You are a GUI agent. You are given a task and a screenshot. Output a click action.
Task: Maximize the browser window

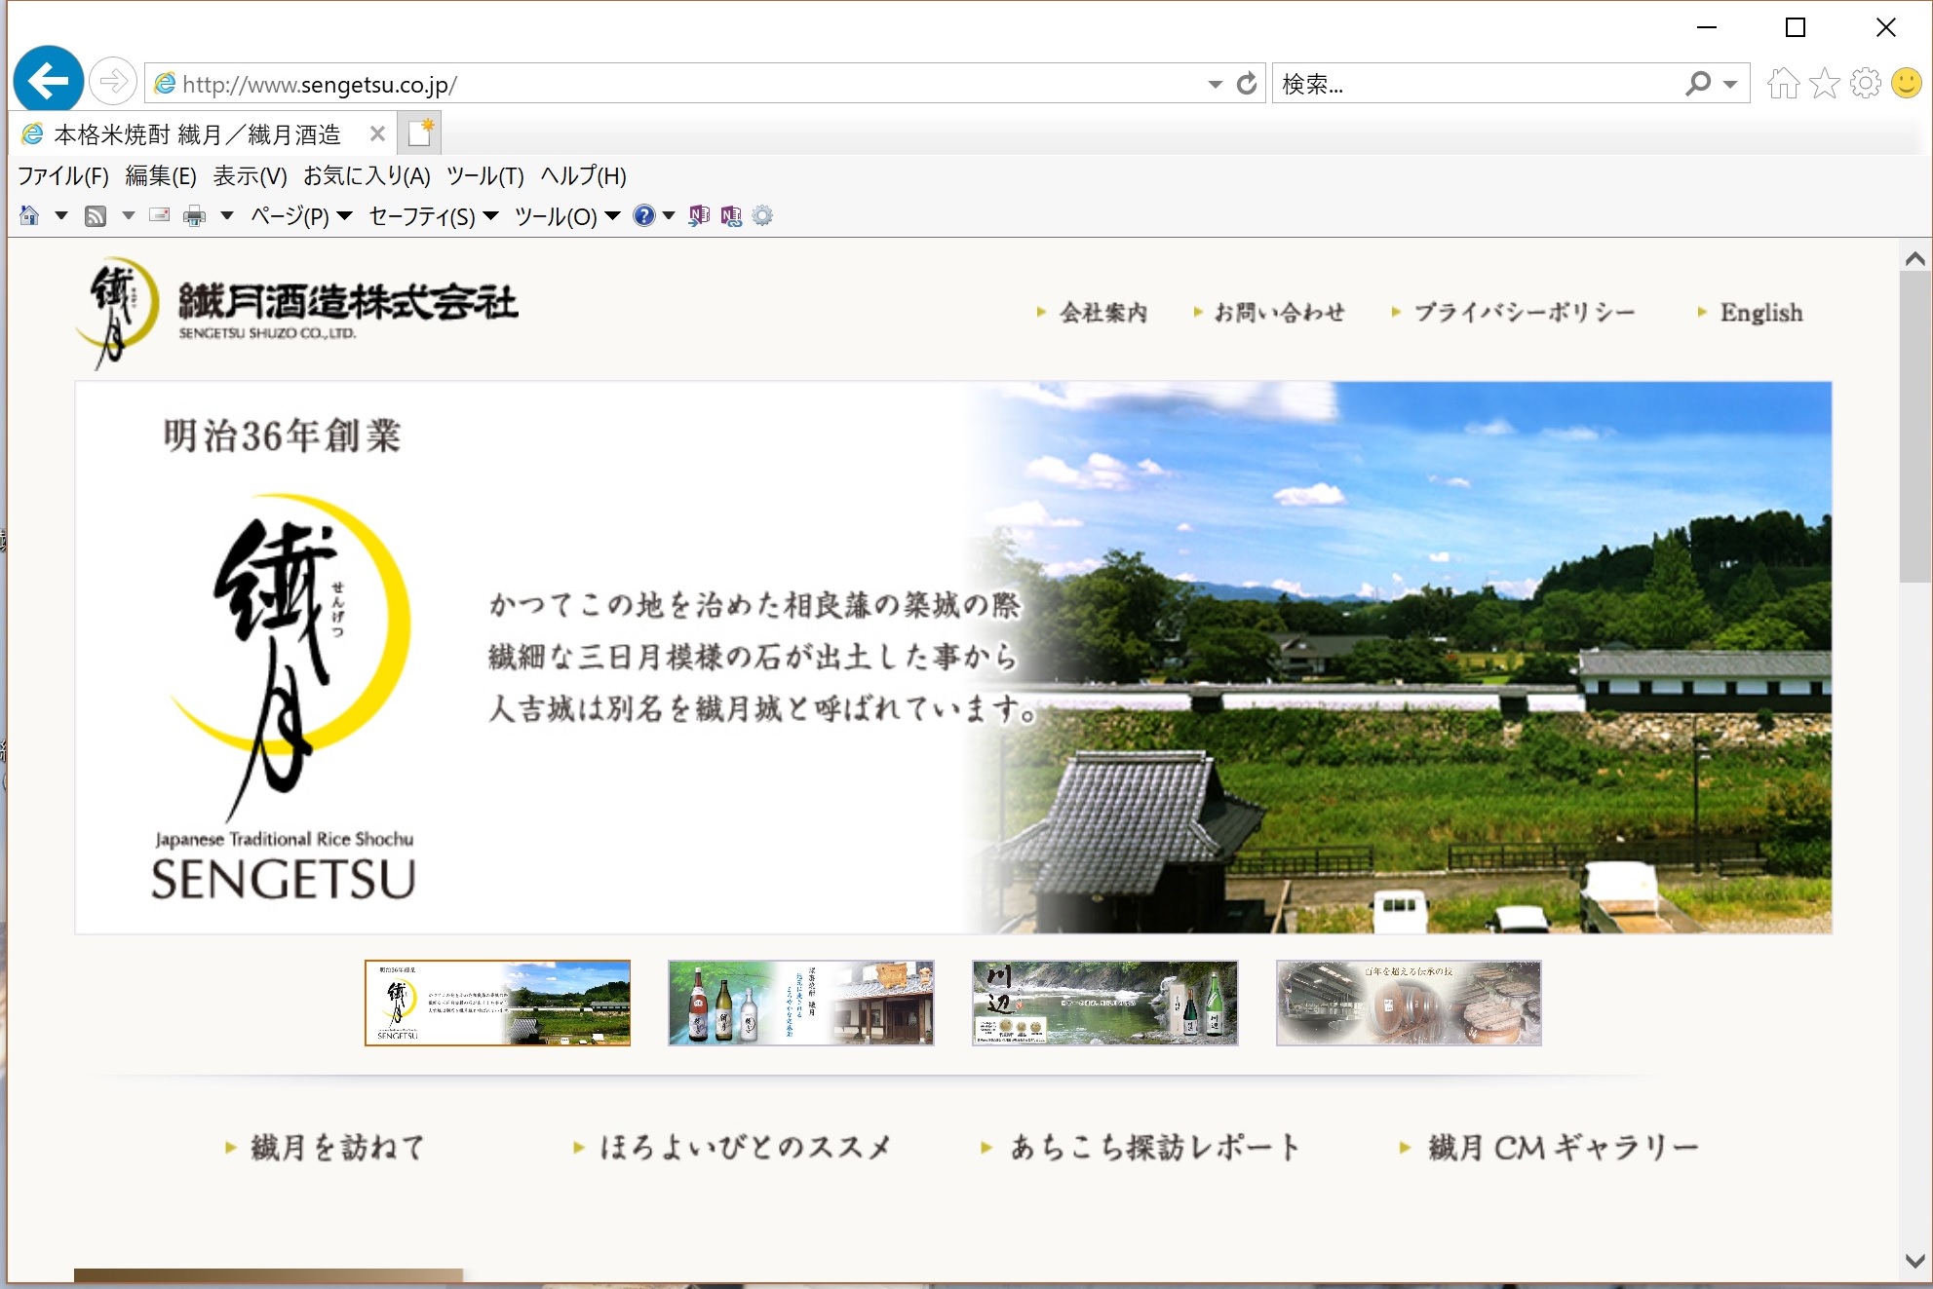tap(1796, 27)
